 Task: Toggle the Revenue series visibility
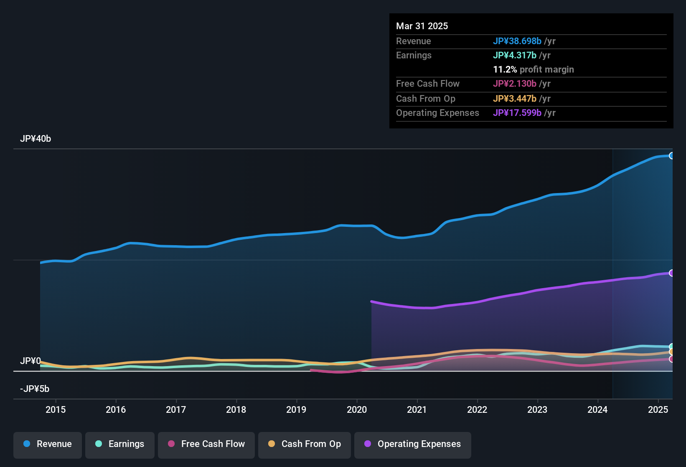pos(47,444)
